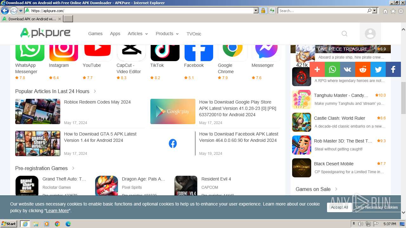Screen dimensions: 406x228
Task: Click the GTA 5 article thumbnail
Action: (x=38, y=143)
